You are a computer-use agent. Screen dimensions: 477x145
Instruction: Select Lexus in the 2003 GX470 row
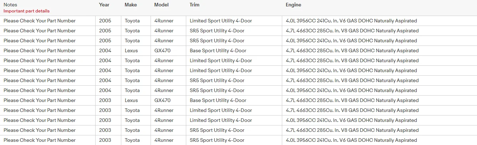pos(131,100)
